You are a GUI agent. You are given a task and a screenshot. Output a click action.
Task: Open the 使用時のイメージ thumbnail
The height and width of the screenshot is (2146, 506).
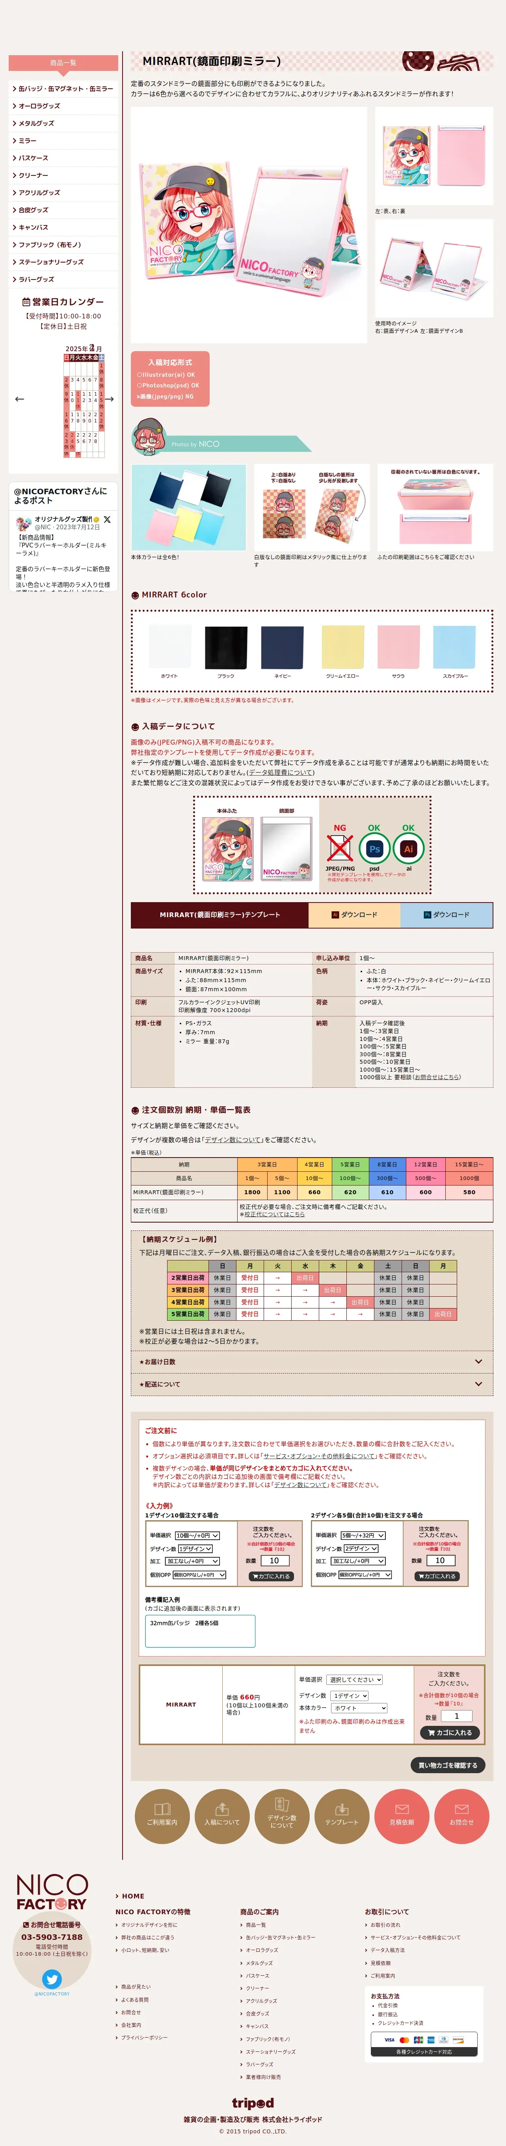pyautogui.click(x=433, y=269)
